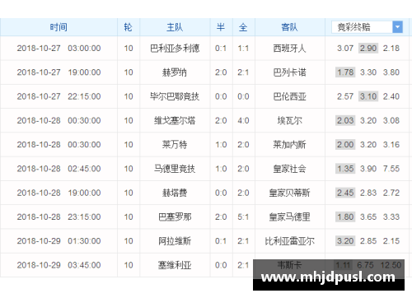This screenshot has height=298, width=412.
Task: Open home team 赫塔费
Action: pyautogui.click(x=175, y=193)
